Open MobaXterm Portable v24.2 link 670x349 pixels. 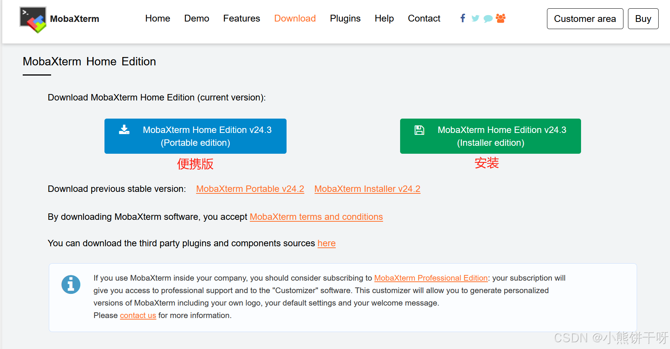(x=250, y=189)
